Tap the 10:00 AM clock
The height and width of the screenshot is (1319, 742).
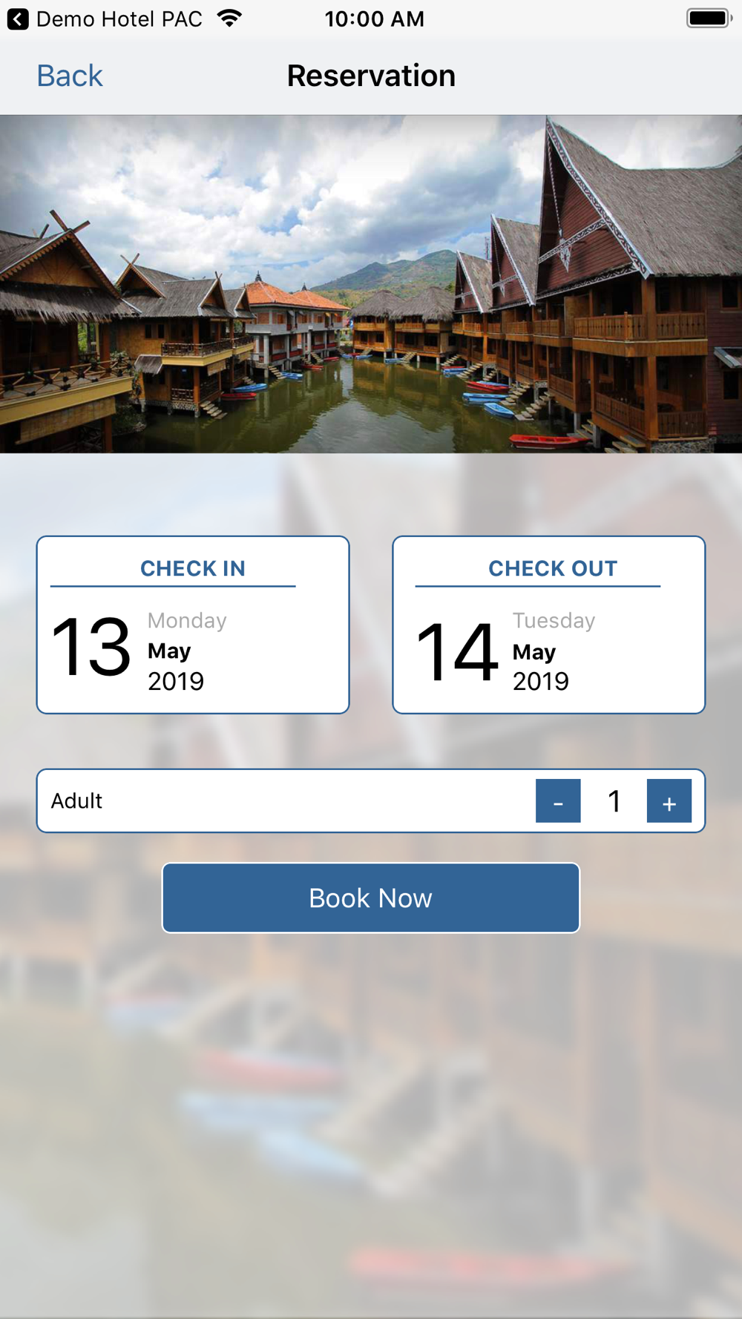[x=375, y=19]
